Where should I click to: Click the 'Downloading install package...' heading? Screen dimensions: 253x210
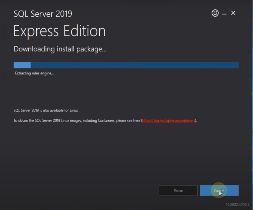tap(60, 49)
